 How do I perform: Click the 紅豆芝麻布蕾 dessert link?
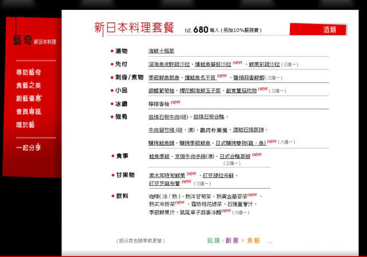pyautogui.click(x=165, y=184)
